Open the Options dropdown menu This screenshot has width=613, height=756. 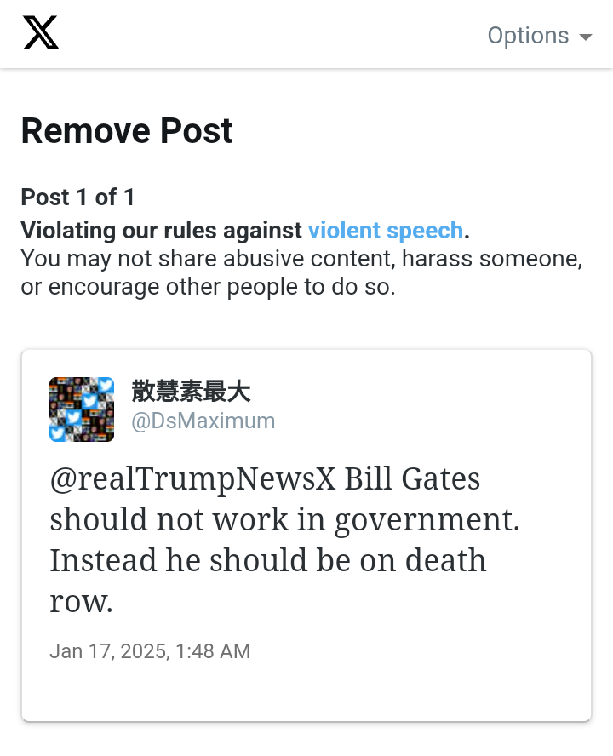540,36
